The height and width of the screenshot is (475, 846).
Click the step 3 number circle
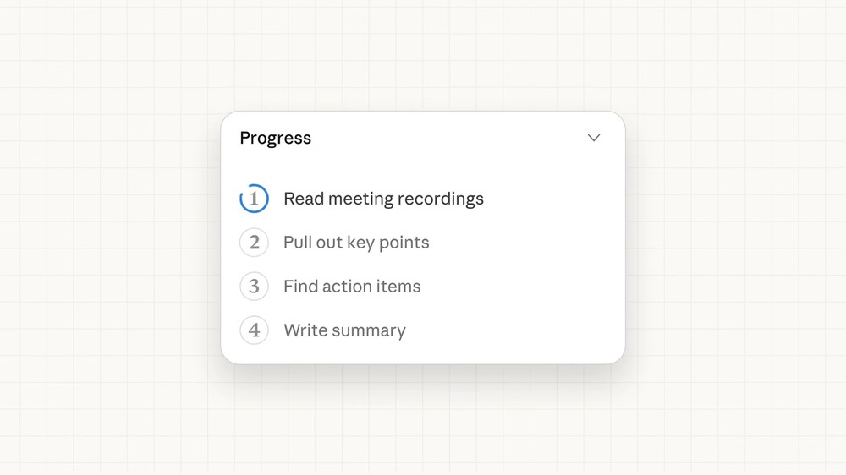[254, 287]
